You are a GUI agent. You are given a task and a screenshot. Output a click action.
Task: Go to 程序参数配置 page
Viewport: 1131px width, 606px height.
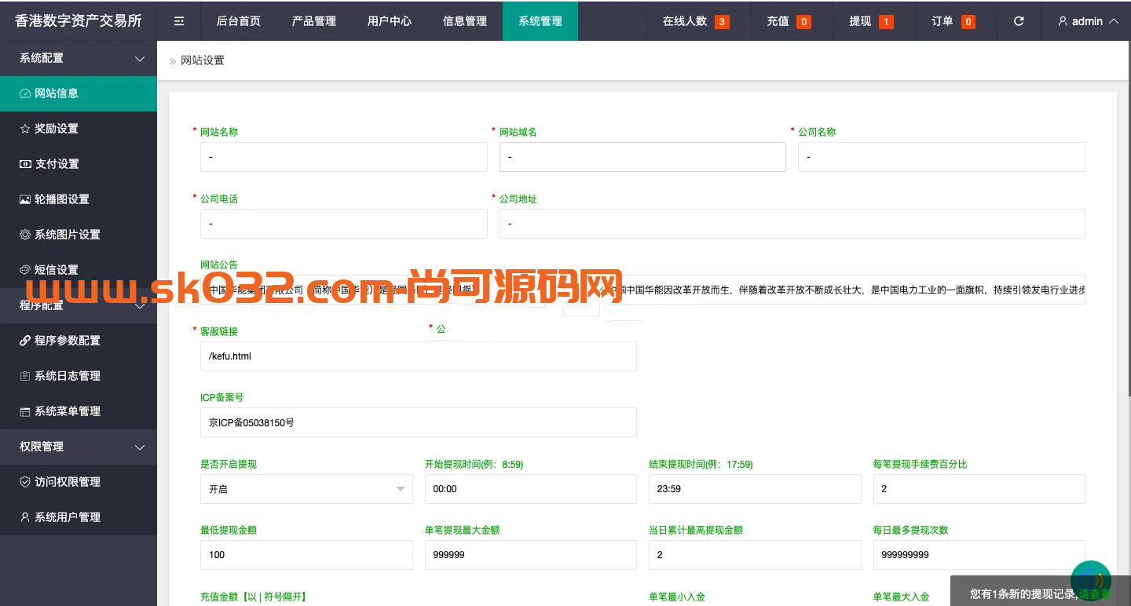point(79,341)
